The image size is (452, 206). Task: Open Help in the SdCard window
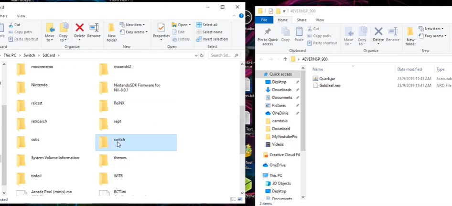[x=241, y=16]
